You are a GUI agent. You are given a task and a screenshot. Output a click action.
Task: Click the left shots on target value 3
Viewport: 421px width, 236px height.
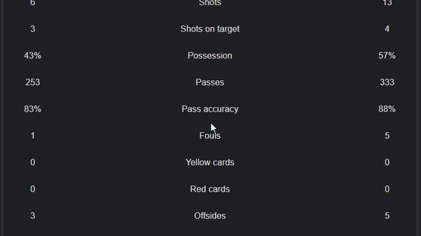tap(32, 29)
